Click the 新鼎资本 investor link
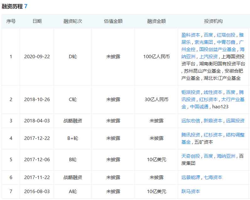The image size is (250, 200). (213, 121)
